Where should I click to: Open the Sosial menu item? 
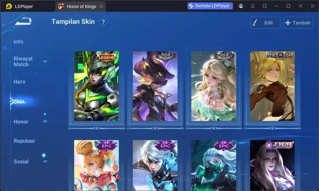click(x=21, y=161)
